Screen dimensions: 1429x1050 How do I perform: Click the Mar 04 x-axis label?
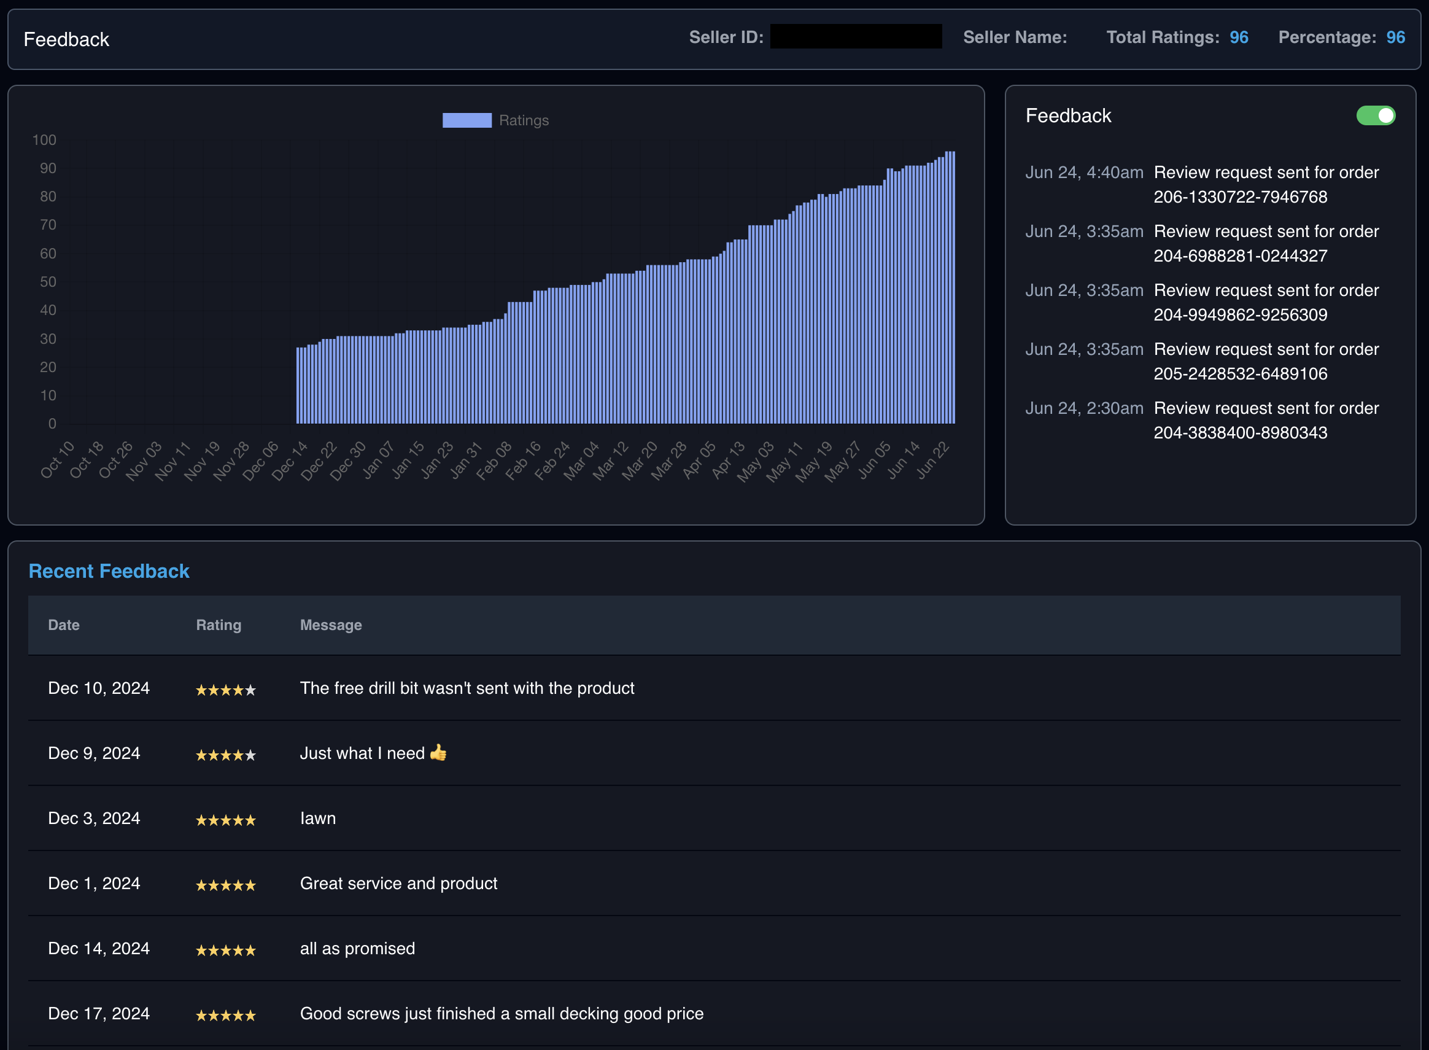point(581,460)
